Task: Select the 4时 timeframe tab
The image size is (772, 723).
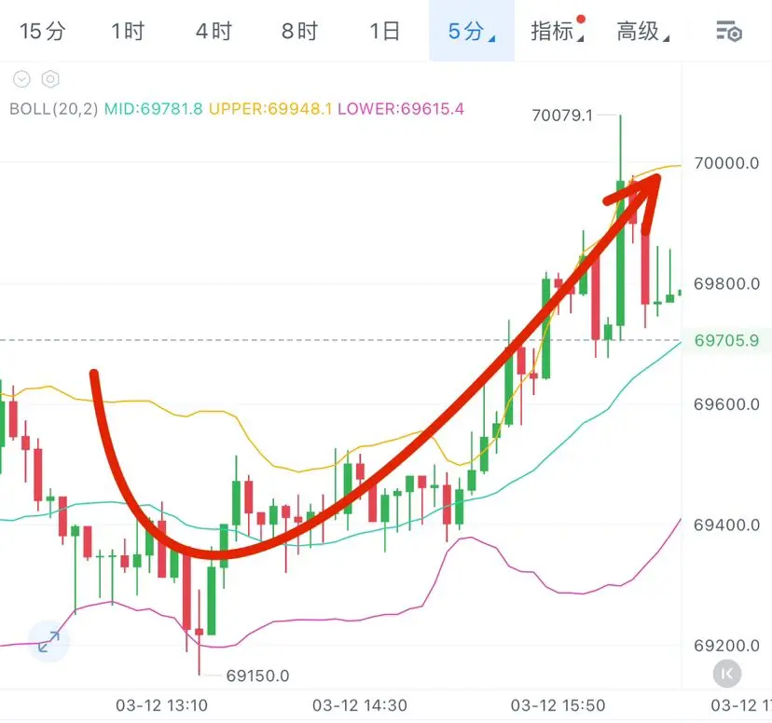Action: 214,32
